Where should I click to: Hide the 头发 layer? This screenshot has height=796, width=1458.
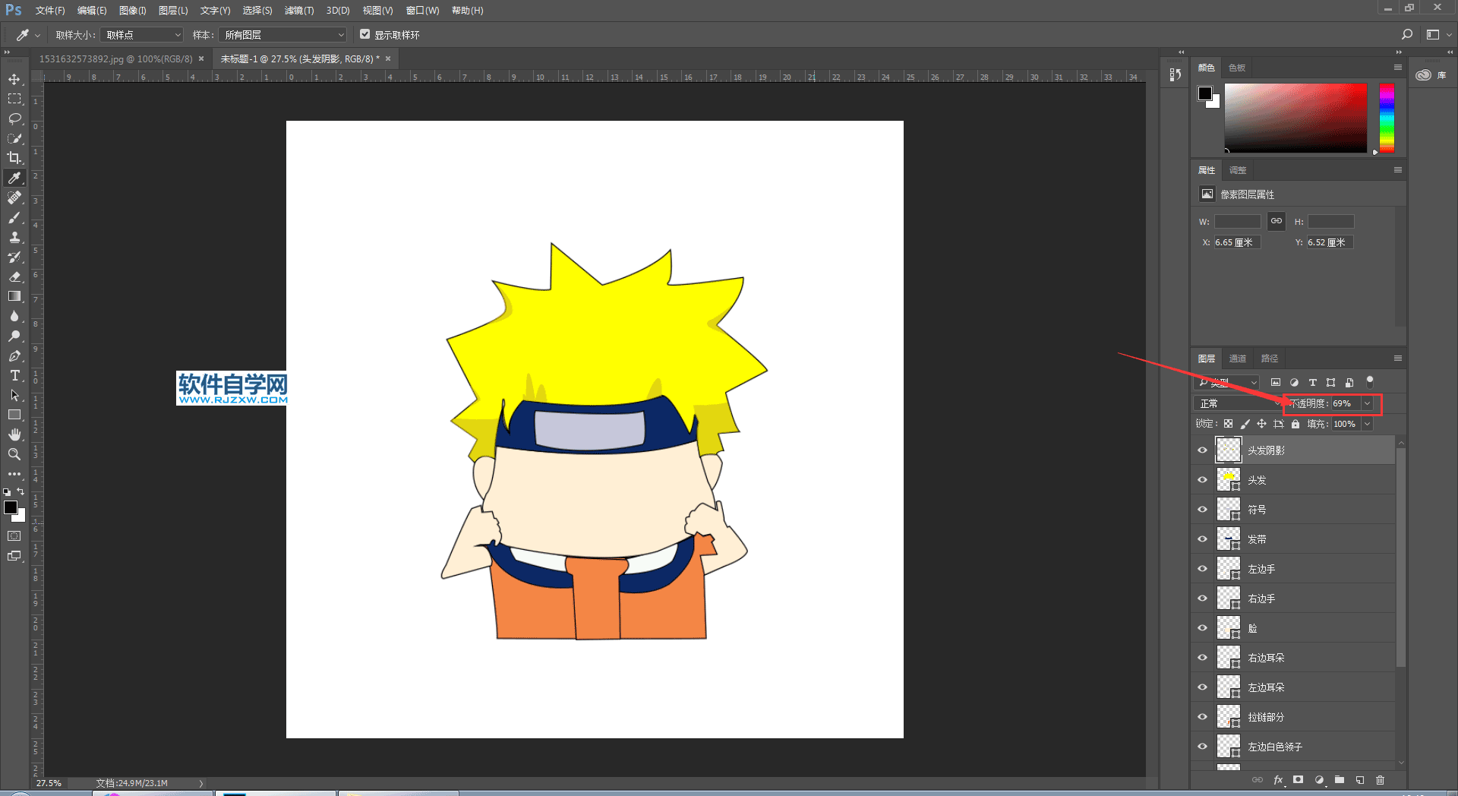click(x=1202, y=480)
